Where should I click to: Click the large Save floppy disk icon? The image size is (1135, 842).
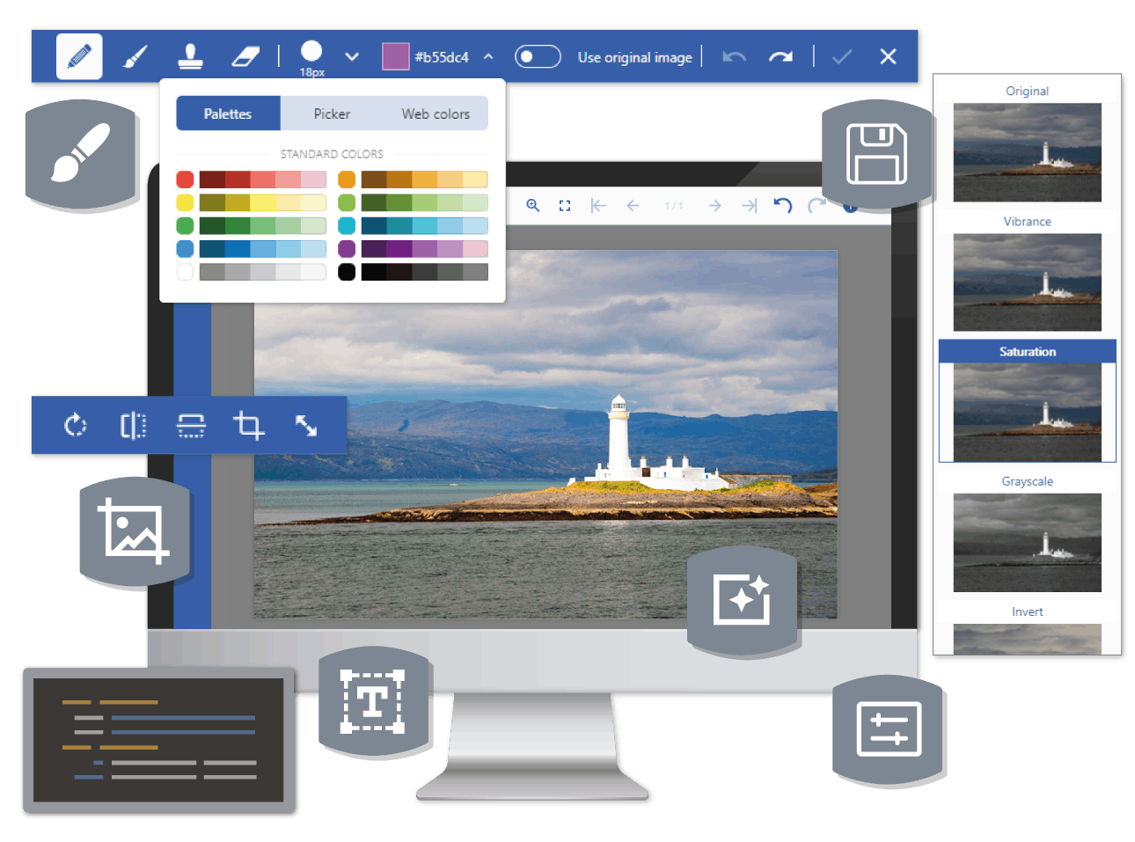click(x=876, y=154)
